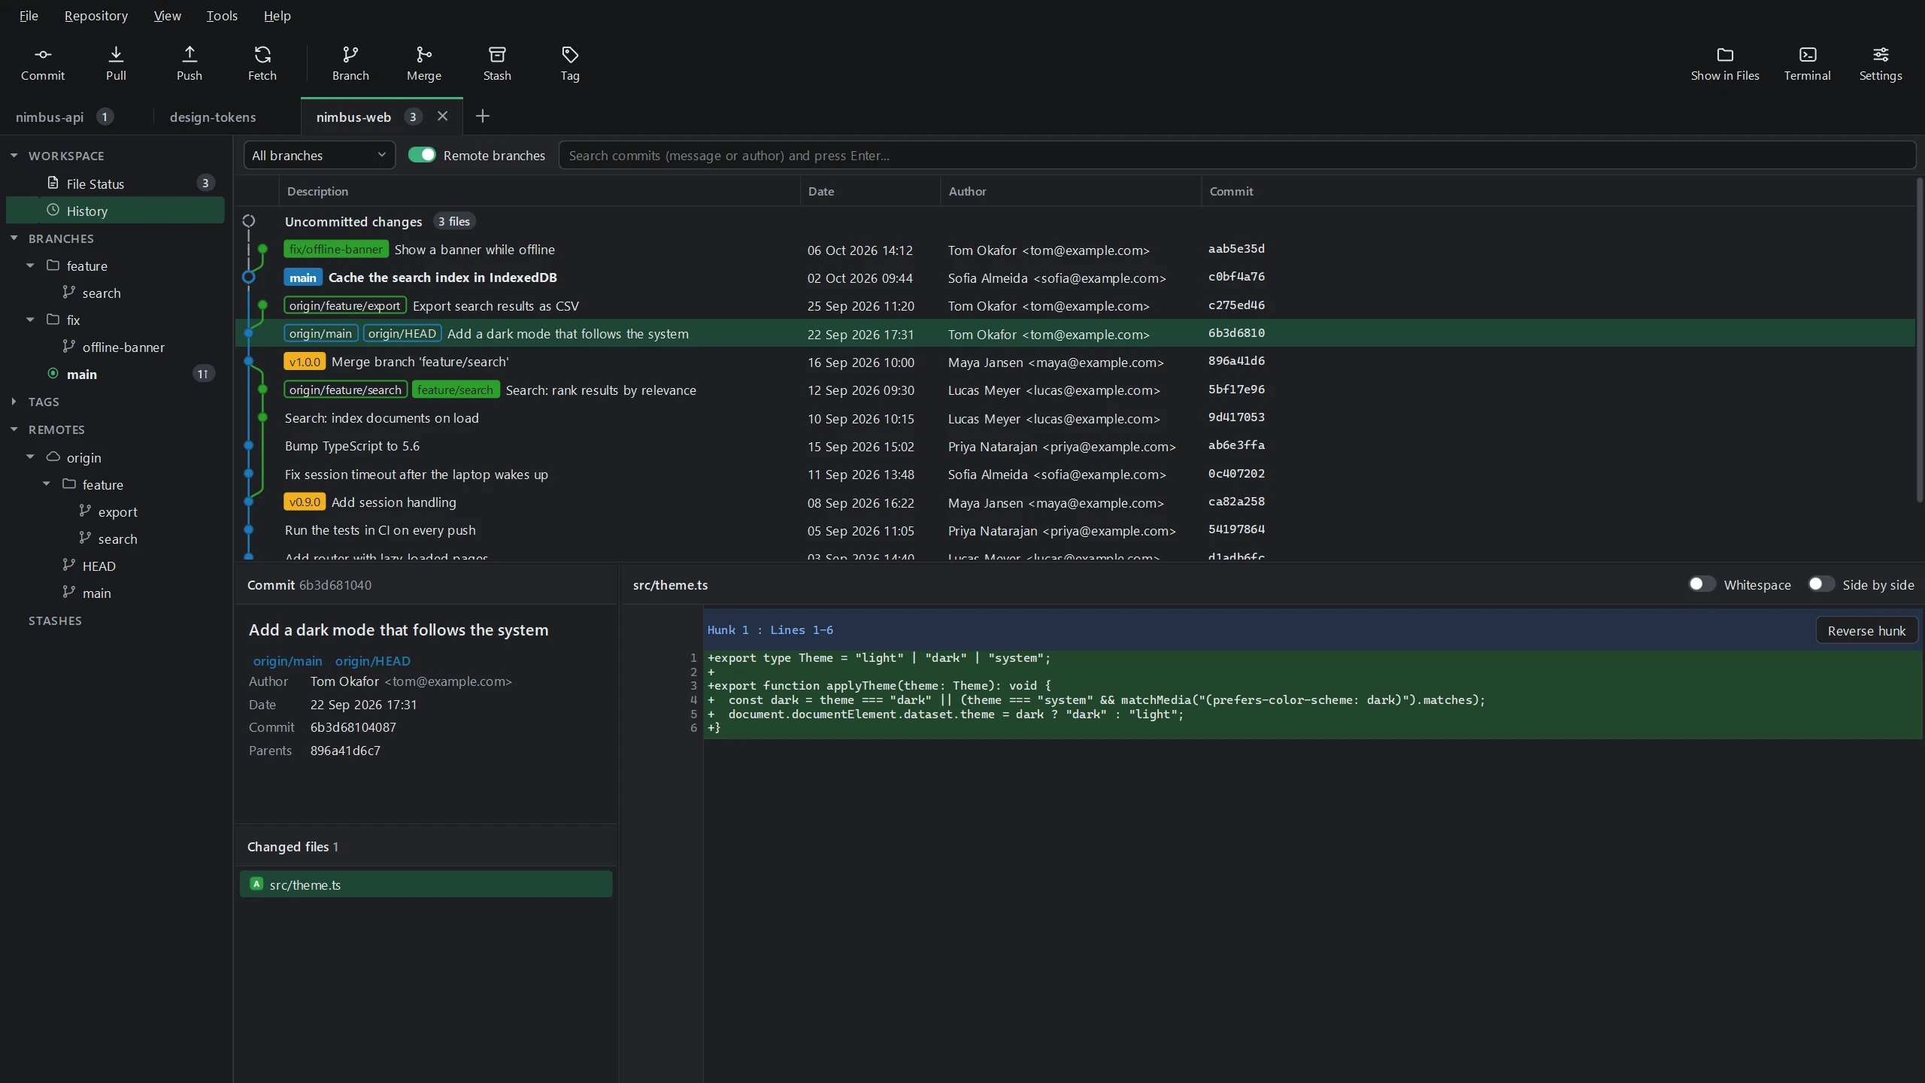The height and width of the screenshot is (1083, 1925).
Task: Collapse the WORKSPACE section
Action: pyautogui.click(x=14, y=156)
